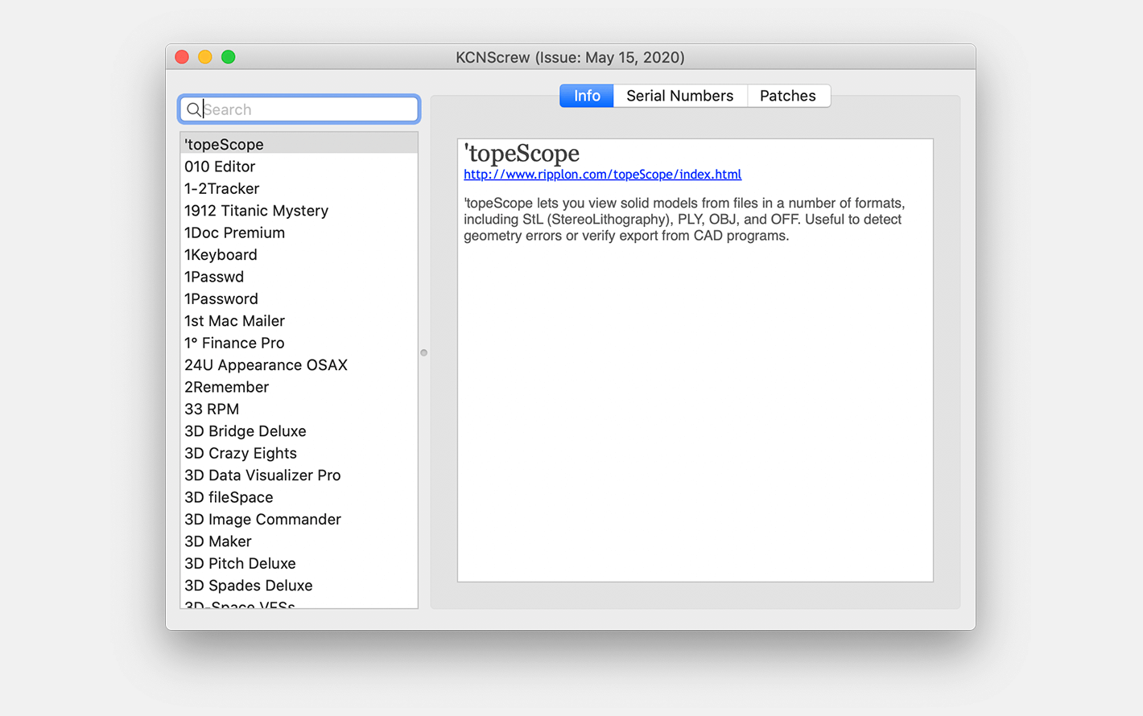Select 1Doc Premium entry
This screenshot has height=716, width=1143.
coord(299,232)
